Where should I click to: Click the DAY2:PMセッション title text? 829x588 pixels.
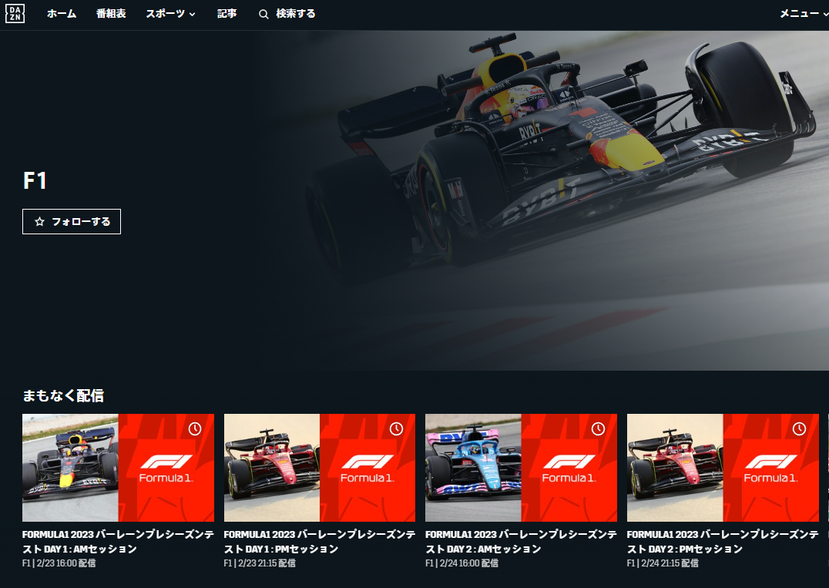tap(723, 542)
